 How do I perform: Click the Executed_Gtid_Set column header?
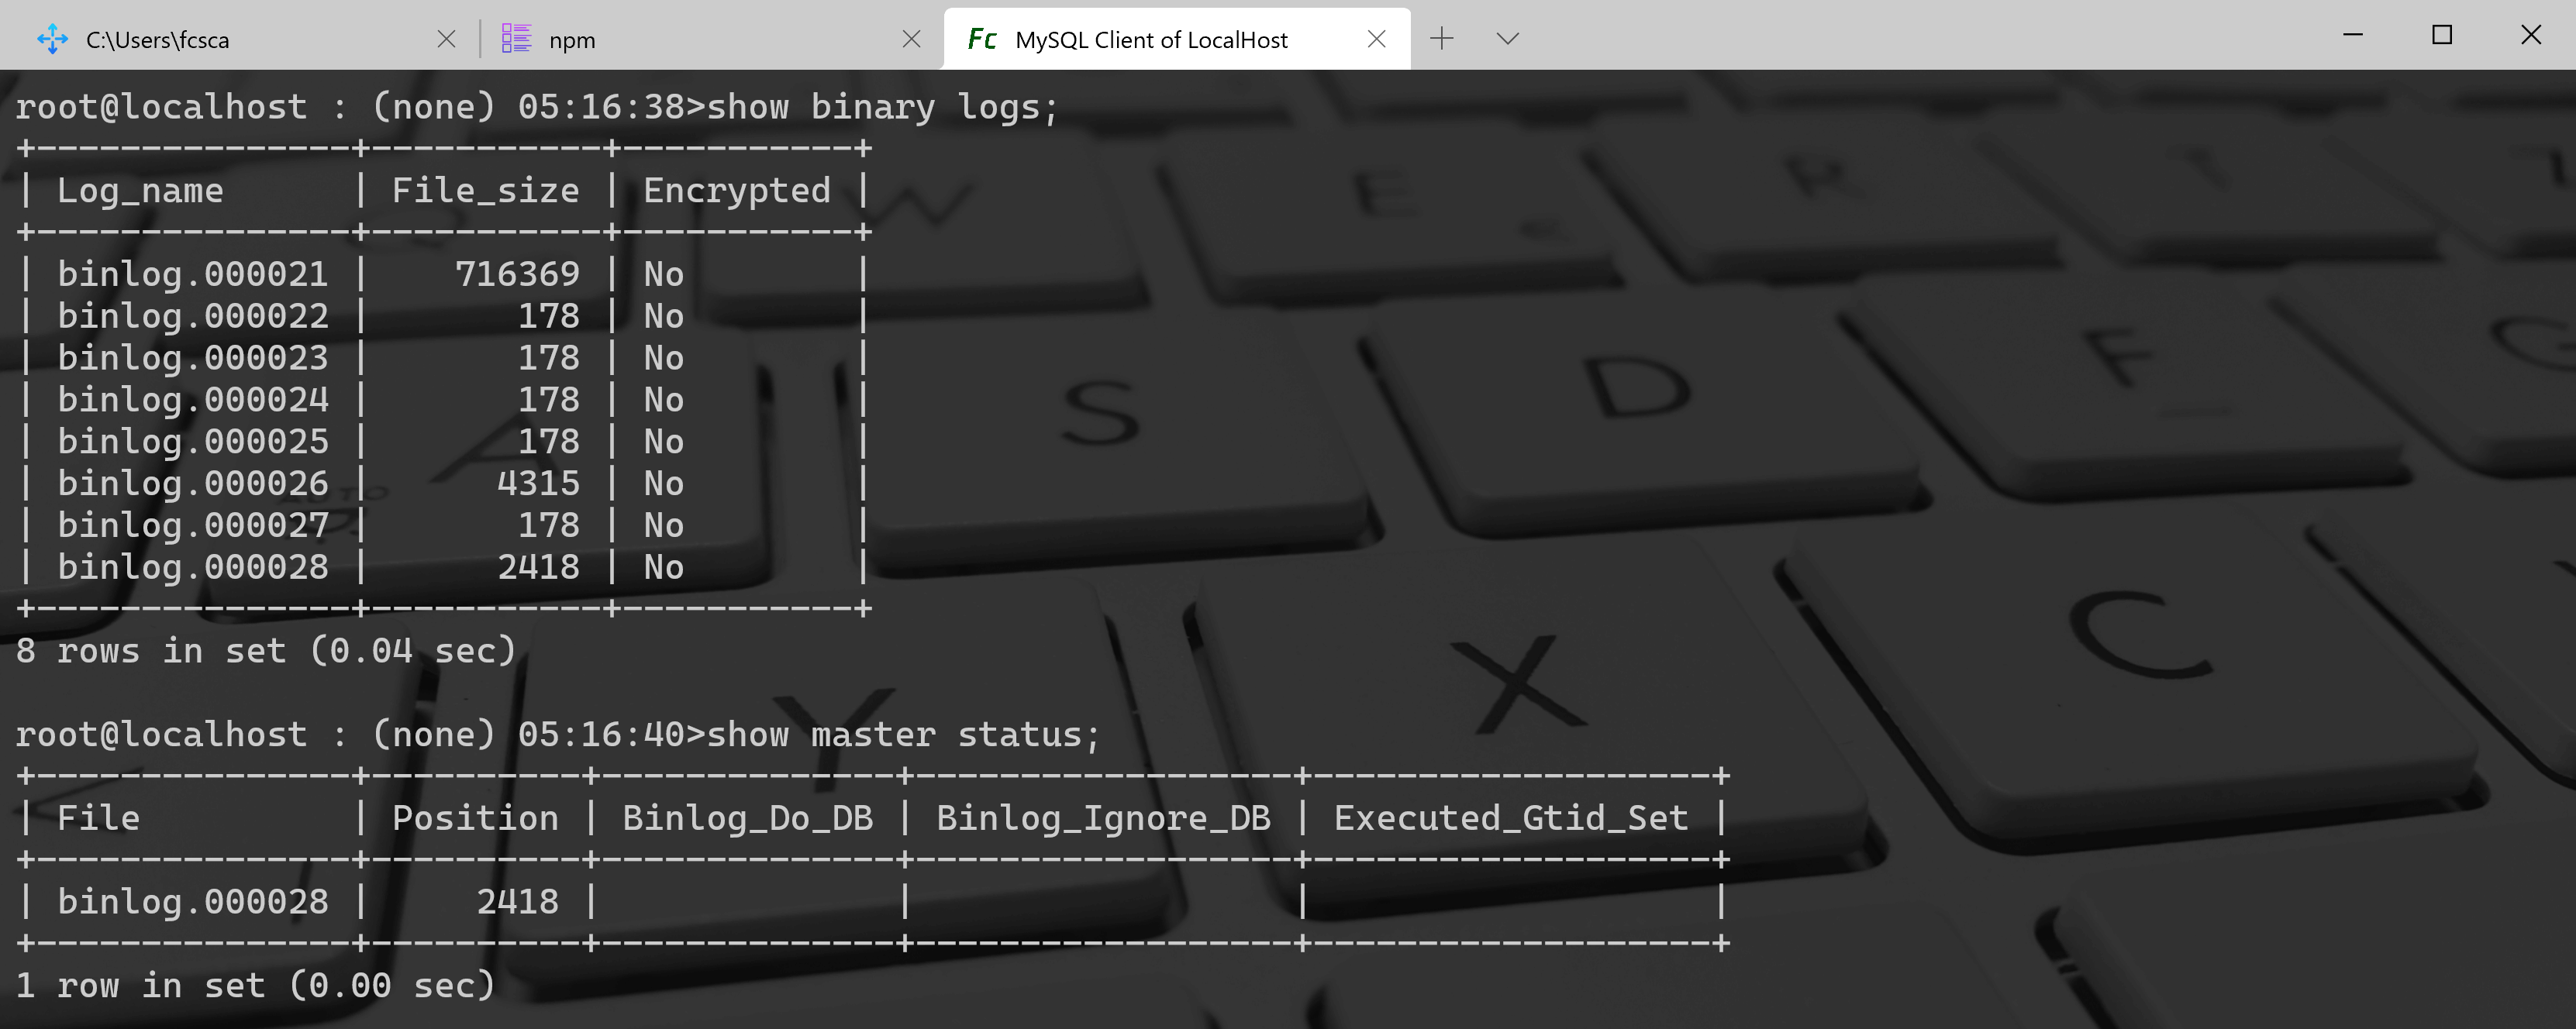[x=1510, y=818]
